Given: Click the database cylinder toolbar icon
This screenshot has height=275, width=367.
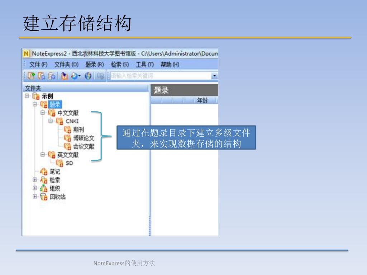Looking at the screenshot, I should click(52, 76).
